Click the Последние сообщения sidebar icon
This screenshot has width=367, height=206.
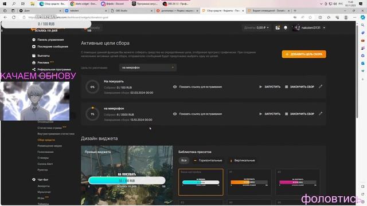(34, 47)
